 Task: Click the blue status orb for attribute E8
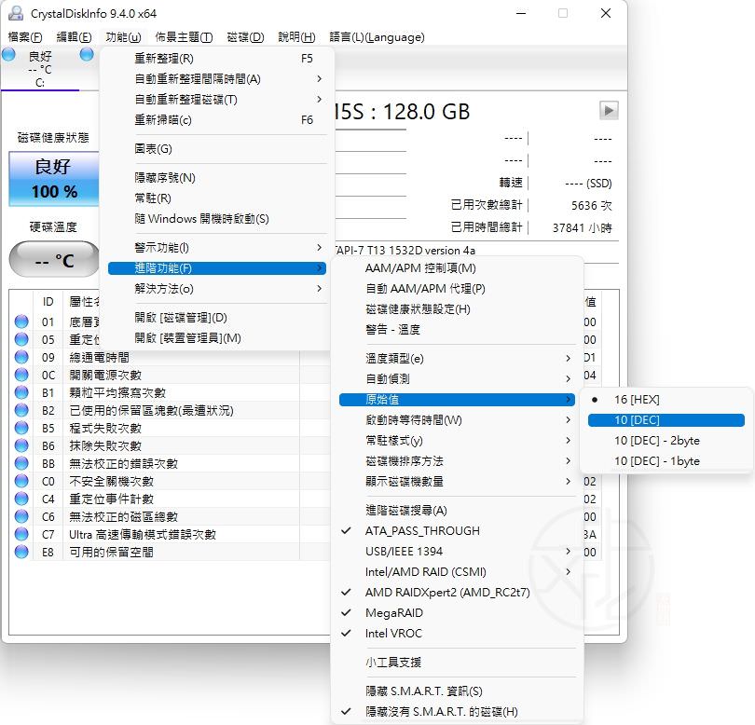click(21, 552)
